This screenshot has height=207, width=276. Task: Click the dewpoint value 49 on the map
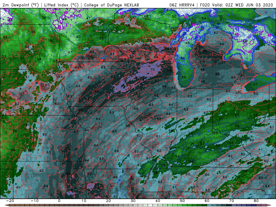coord(146,16)
